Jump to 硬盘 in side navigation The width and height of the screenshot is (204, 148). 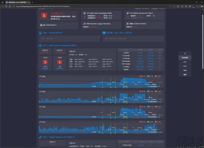185,75
